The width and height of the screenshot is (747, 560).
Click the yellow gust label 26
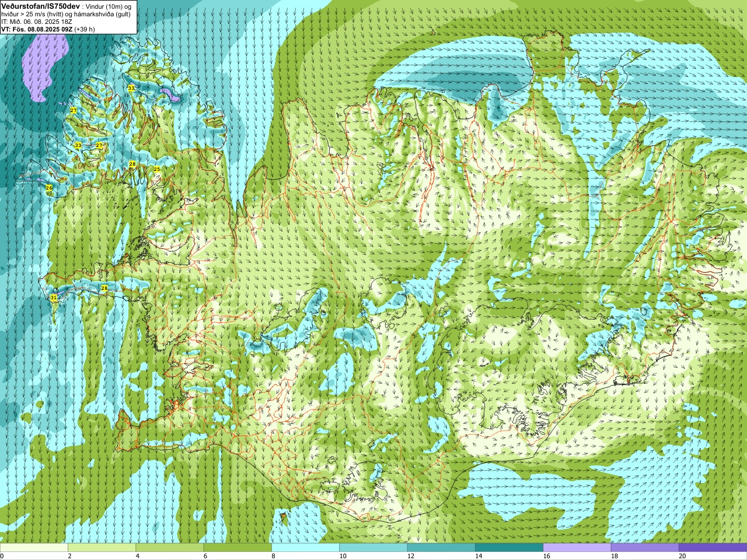pyautogui.click(x=49, y=187)
